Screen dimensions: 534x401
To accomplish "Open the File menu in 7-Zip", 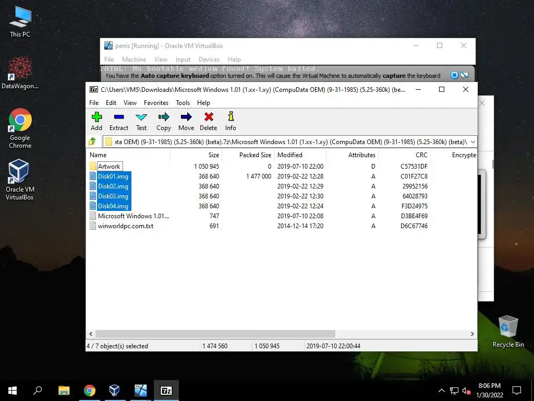I will pos(94,103).
